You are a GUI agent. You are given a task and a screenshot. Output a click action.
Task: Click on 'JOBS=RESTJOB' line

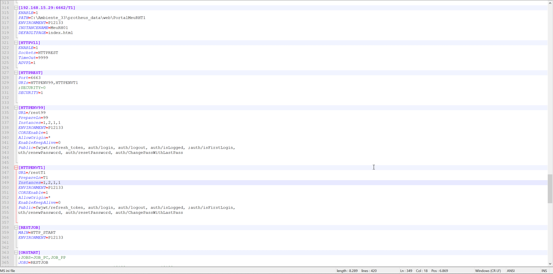coord(33,262)
